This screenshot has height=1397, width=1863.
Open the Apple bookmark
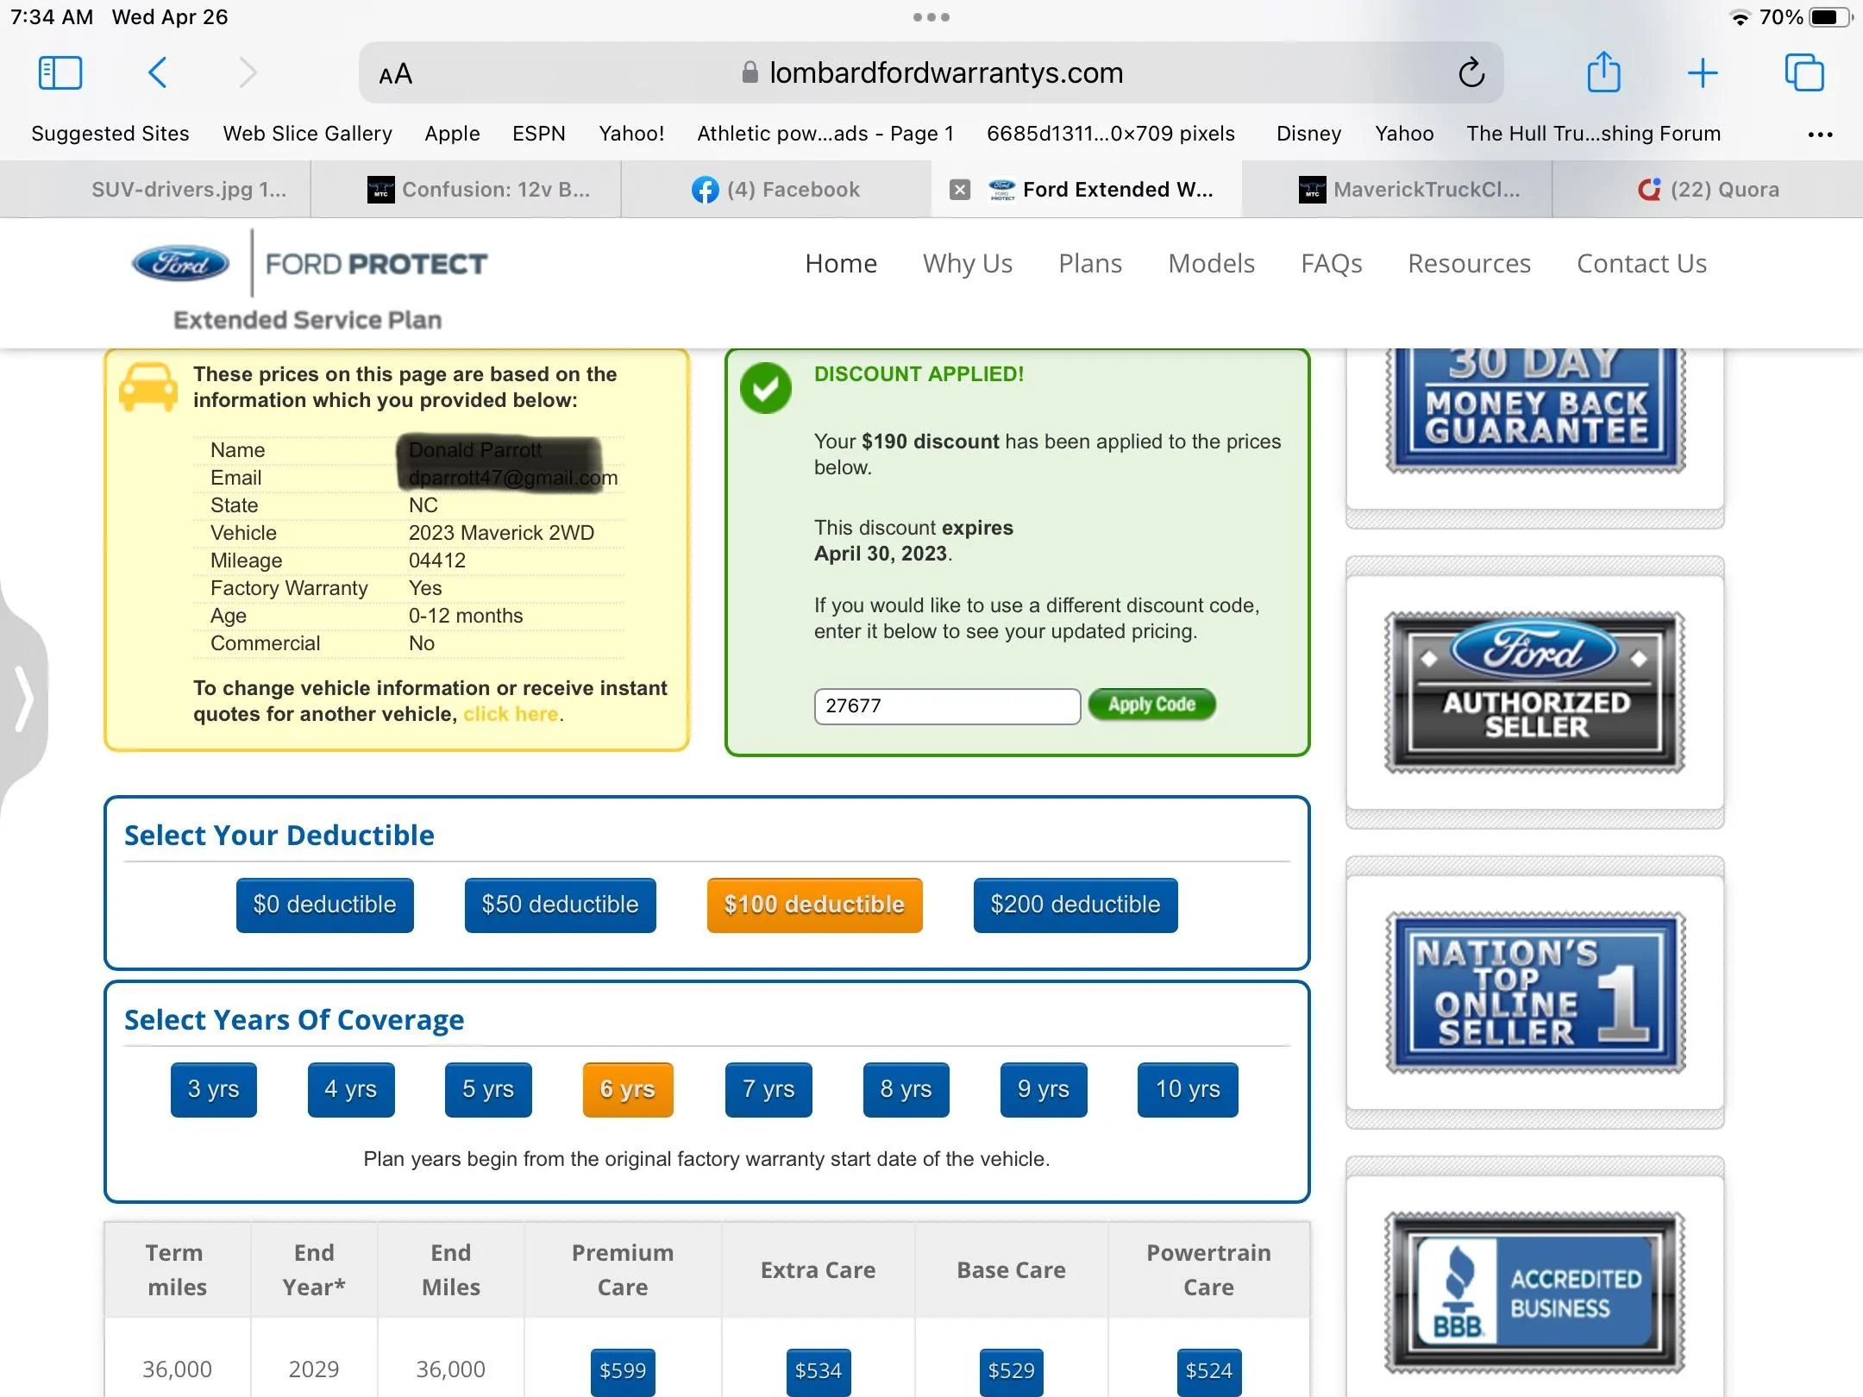point(452,134)
